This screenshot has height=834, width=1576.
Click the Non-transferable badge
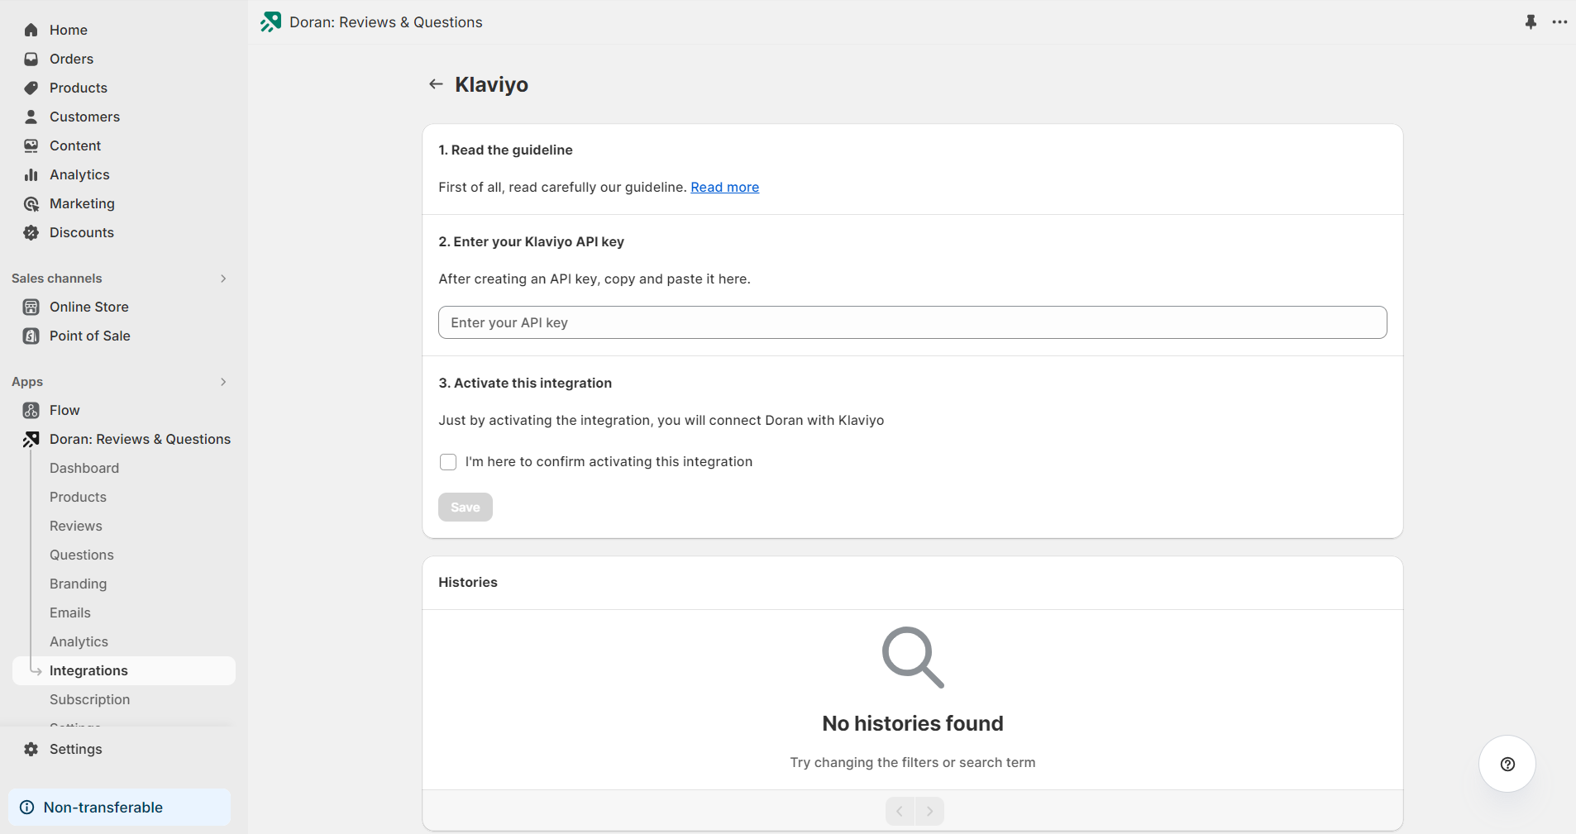[120, 808]
